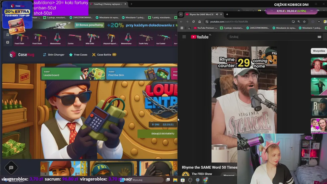
Task: Select the Abyssal Appari... skin drop
Action: pos(110,39)
